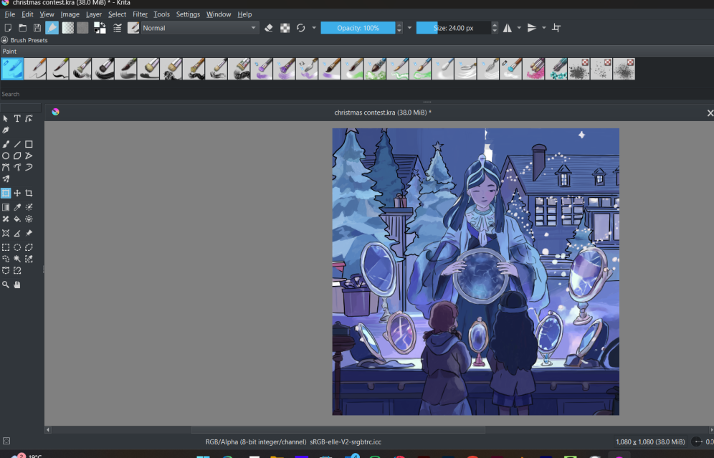This screenshot has width=714, height=458.
Task: Open the Normal blending mode dropdown
Action: click(x=199, y=28)
